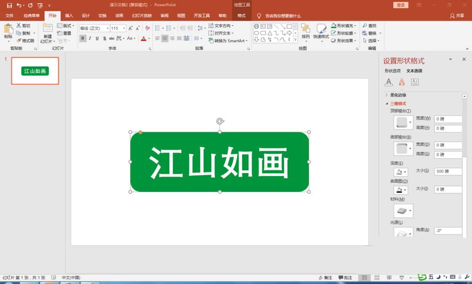Click the character spacing AV icon

click(x=119, y=38)
